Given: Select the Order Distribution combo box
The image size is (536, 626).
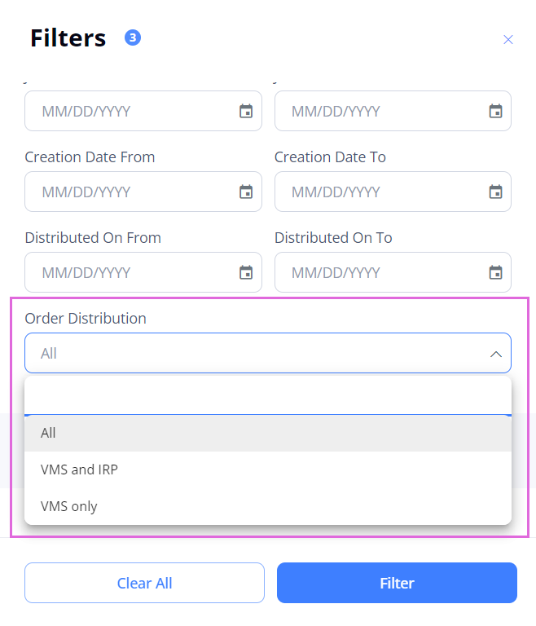Looking at the screenshot, I should coord(268,353).
